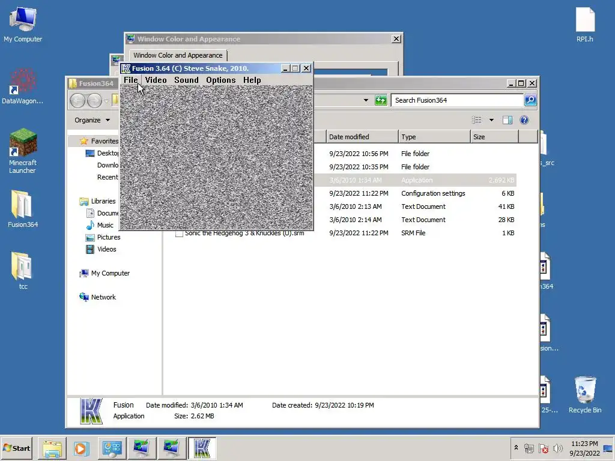
Task: Select the Recycle Bin icon
Action: [585, 395]
